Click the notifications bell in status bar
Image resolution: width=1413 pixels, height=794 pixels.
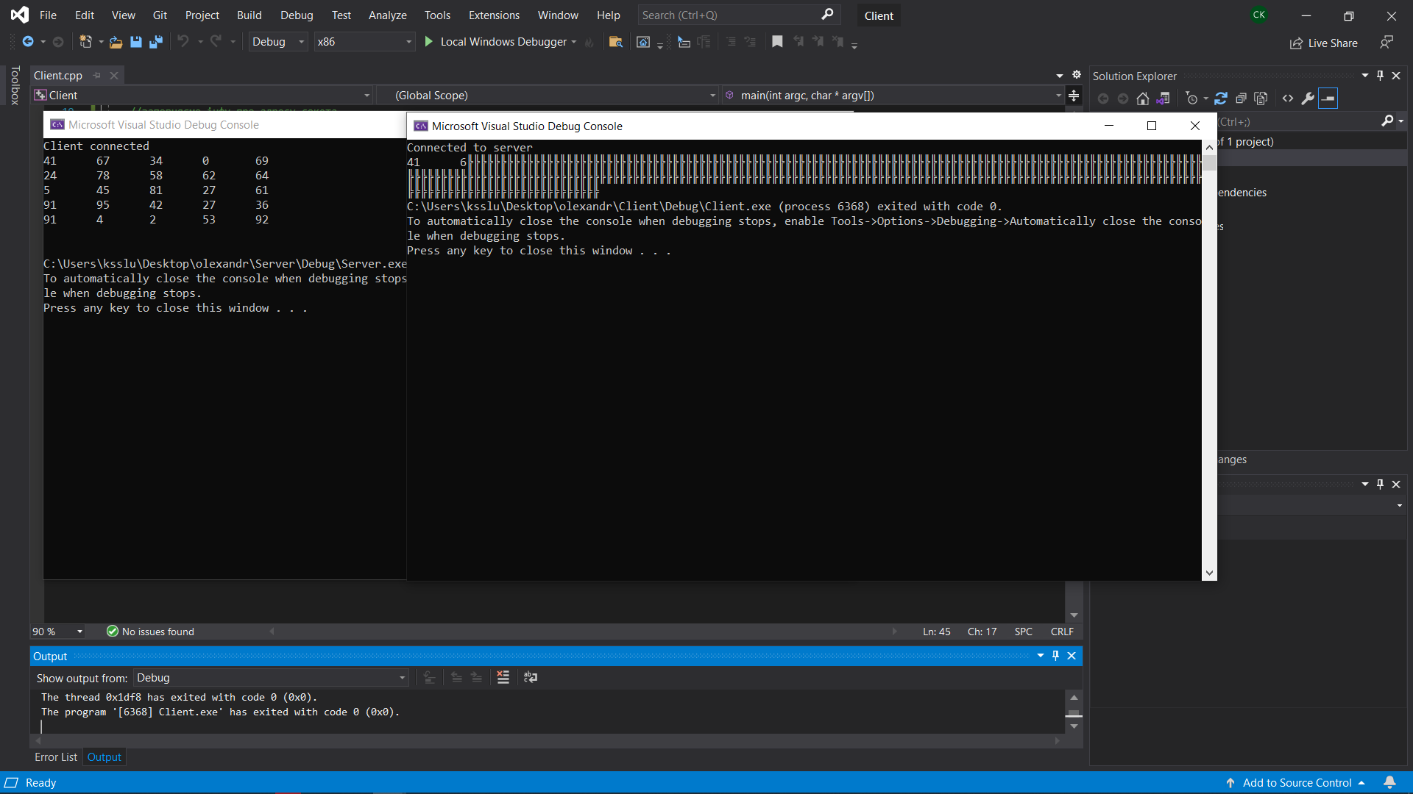(x=1389, y=782)
